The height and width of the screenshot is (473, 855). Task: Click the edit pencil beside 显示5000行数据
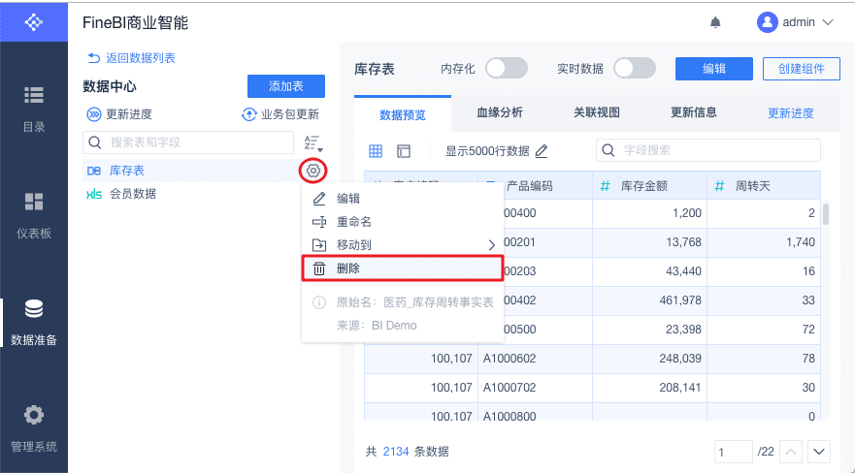point(542,151)
